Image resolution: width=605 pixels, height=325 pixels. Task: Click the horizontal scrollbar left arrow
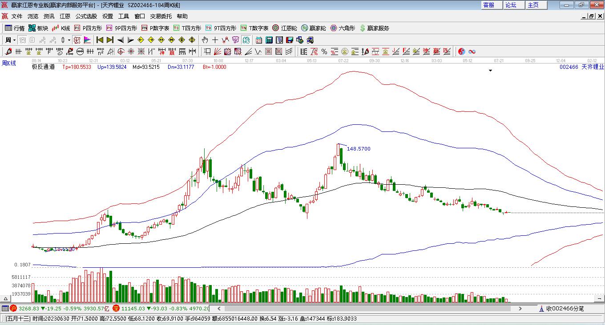(x=218, y=308)
